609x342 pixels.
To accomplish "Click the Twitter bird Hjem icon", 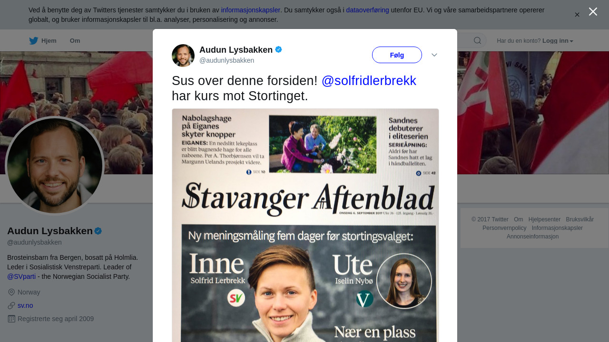I will (x=33, y=41).
